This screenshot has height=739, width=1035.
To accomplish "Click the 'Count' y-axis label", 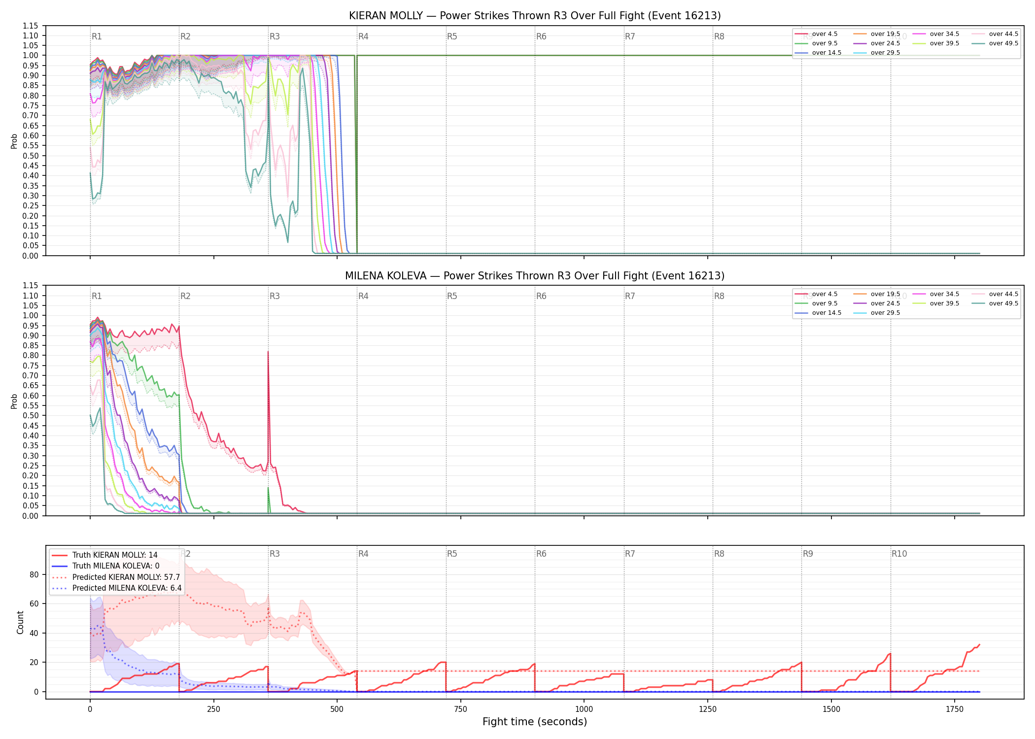I will pos(20,622).
